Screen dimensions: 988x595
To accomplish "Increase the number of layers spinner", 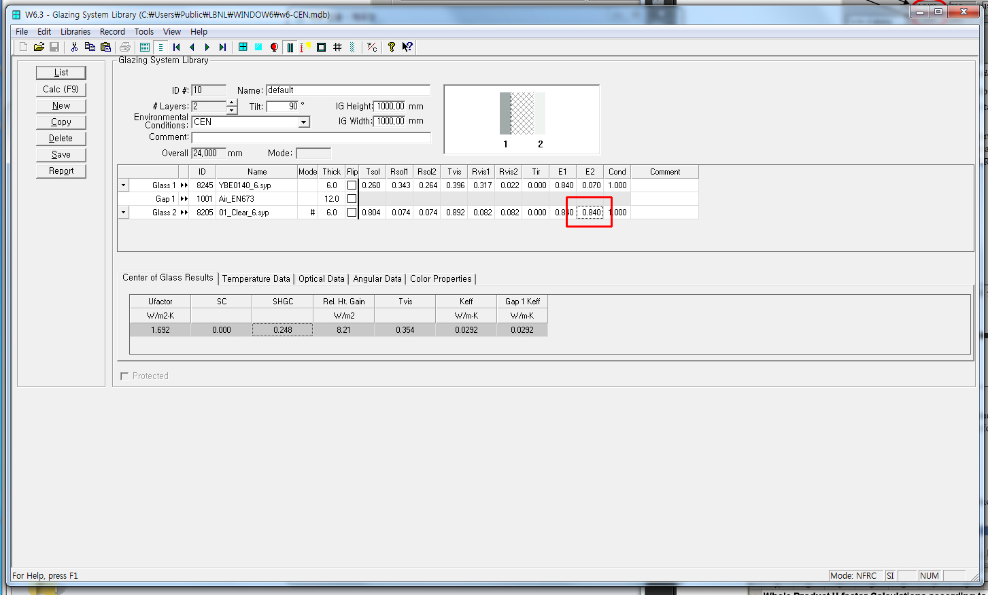I will pyautogui.click(x=232, y=103).
